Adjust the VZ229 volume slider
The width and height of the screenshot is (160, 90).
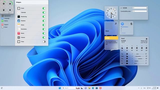point(139,8)
